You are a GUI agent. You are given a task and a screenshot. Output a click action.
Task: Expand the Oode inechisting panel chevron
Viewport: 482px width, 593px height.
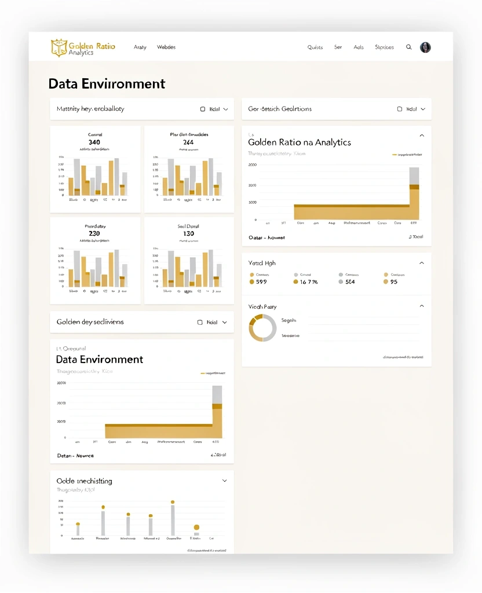[225, 481]
